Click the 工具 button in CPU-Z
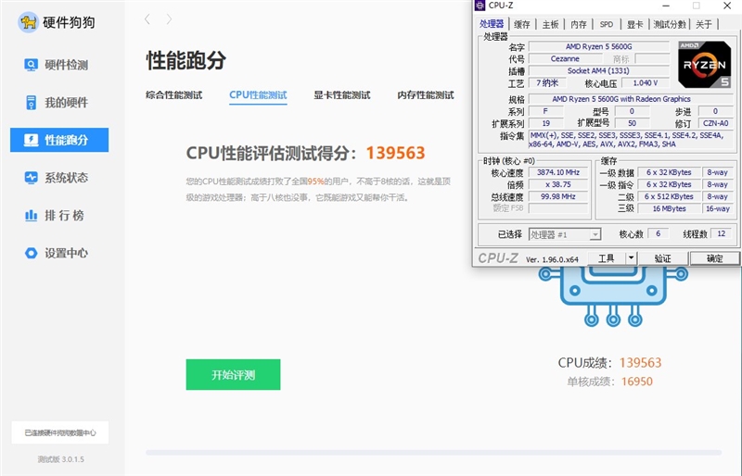Image resolution: width=742 pixels, height=476 pixels. 607,258
